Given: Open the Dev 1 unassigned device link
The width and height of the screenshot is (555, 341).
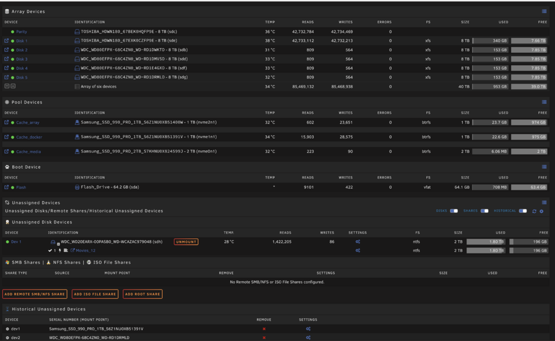Looking at the screenshot, I should pos(16,242).
